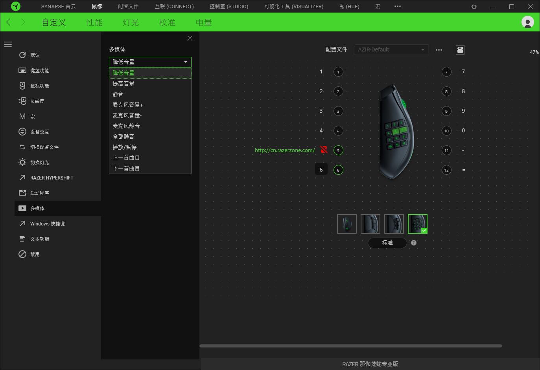
Task: Go back with the left arrow
Action: pyautogui.click(x=8, y=22)
